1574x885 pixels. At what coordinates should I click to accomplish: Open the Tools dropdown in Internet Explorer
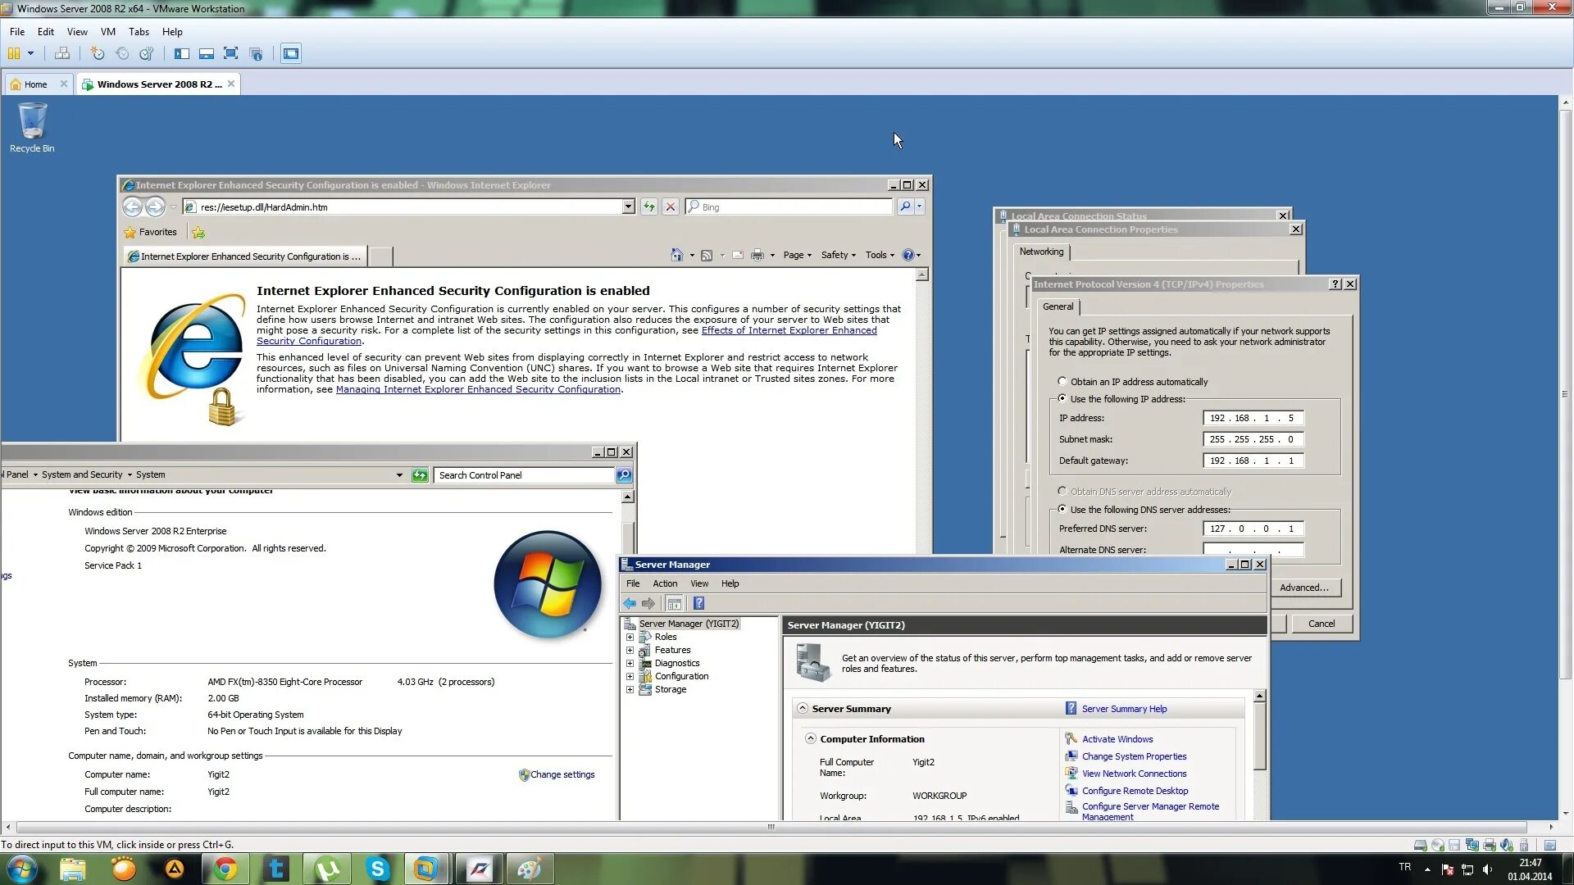[880, 255]
